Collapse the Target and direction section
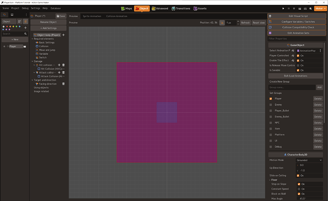328x201 pixels. click(32, 80)
